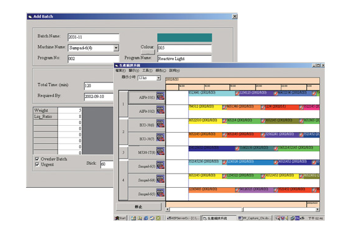The width and height of the screenshot is (352, 238).
Task: Click the machine icon beside Sampad-6(3)
Action: click(160, 165)
